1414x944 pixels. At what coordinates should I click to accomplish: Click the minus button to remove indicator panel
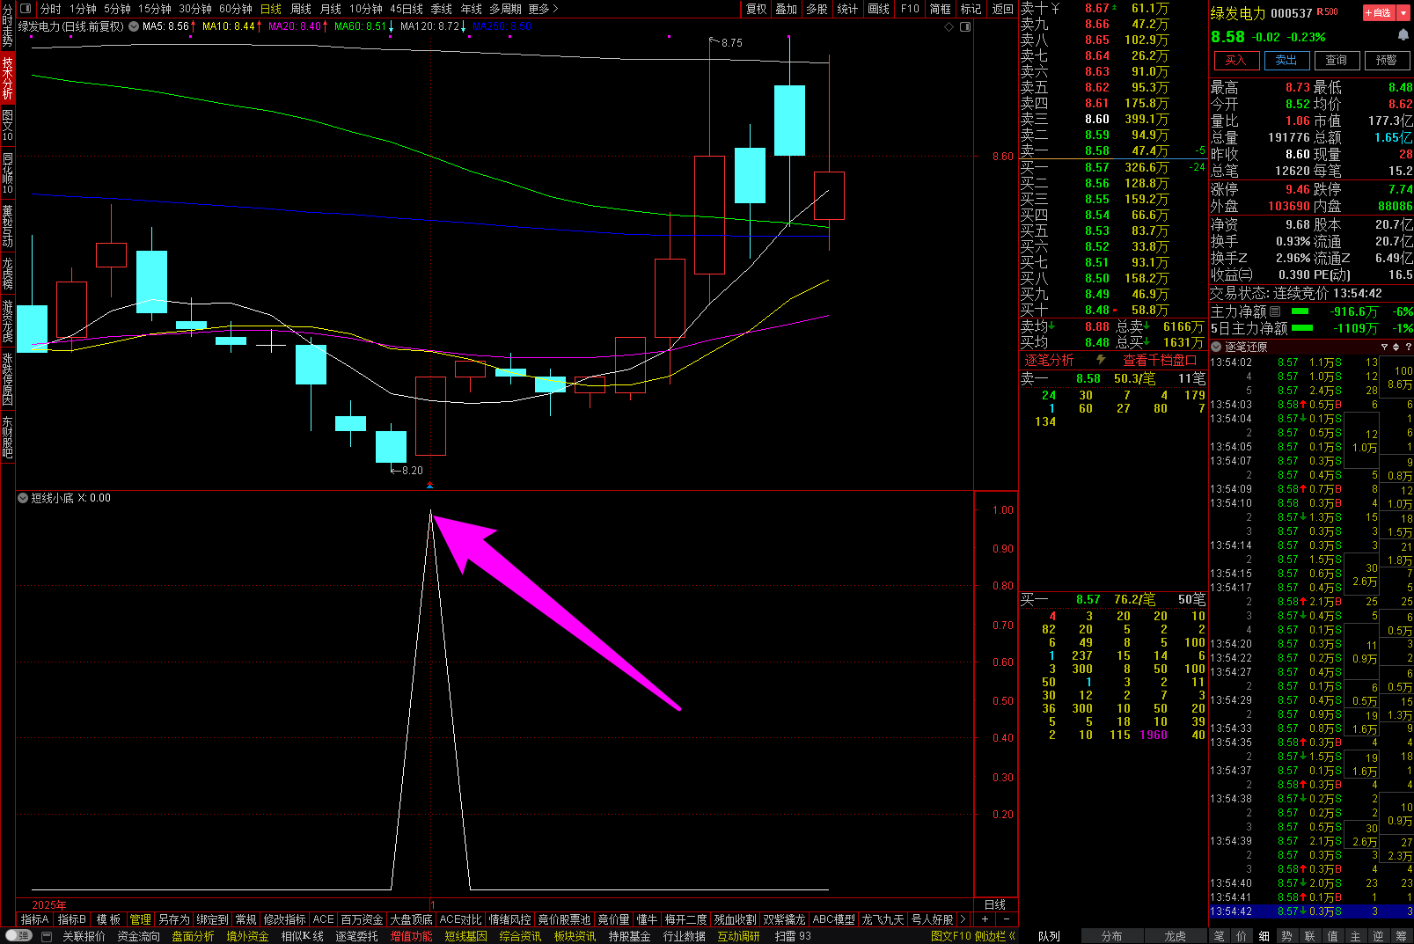(1007, 919)
